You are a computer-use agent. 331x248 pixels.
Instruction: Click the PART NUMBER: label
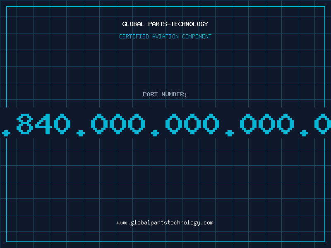tap(165, 94)
